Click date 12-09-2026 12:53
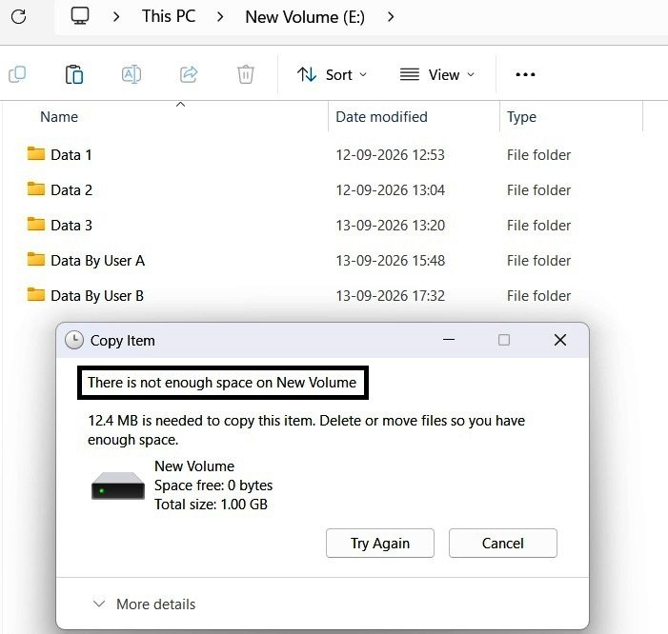668x634 pixels. (391, 155)
